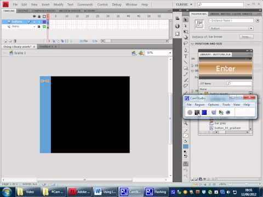
Task: Select the Text tool
Action: pos(186,56)
